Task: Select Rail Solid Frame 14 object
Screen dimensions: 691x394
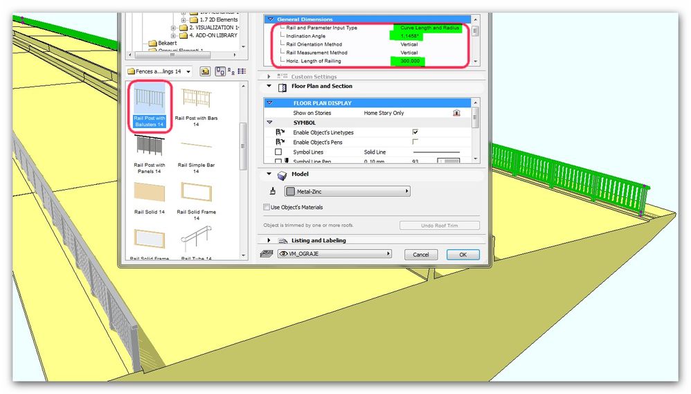Action: (196, 200)
